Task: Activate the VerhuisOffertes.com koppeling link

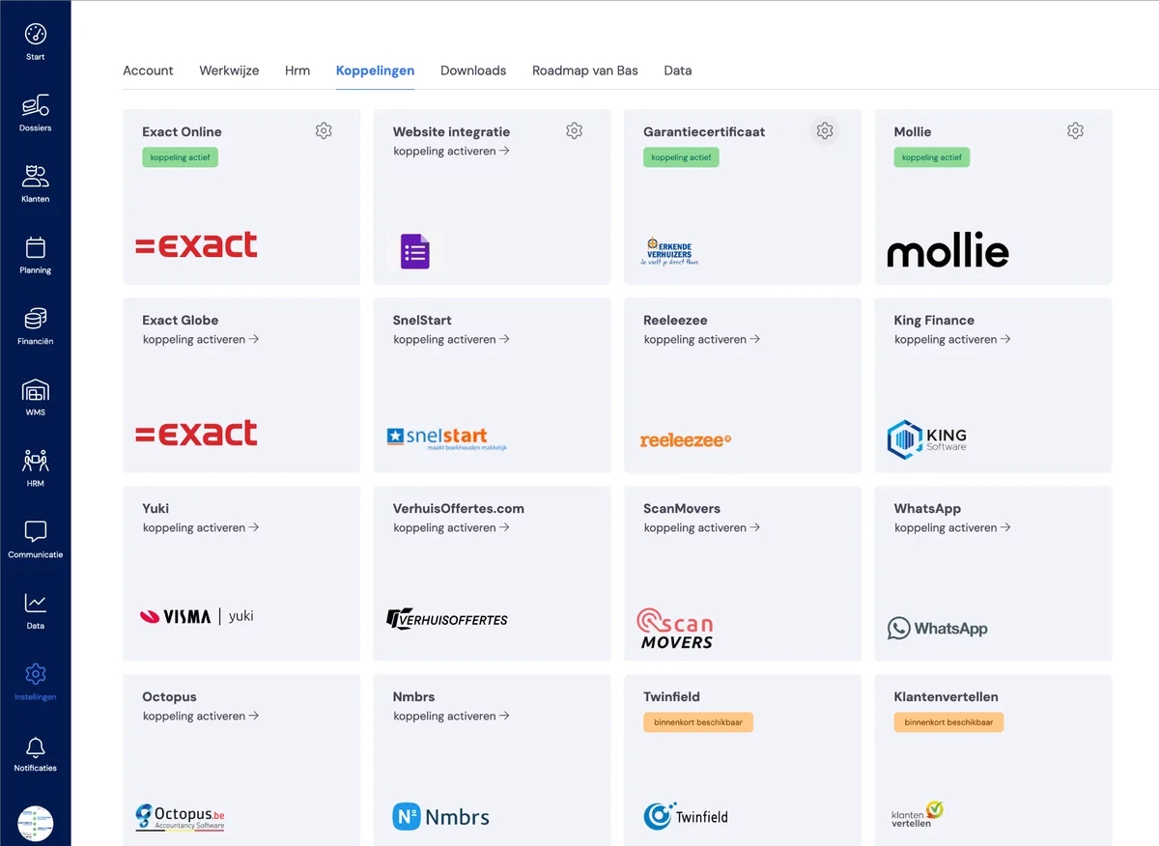Action: coord(451,528)
